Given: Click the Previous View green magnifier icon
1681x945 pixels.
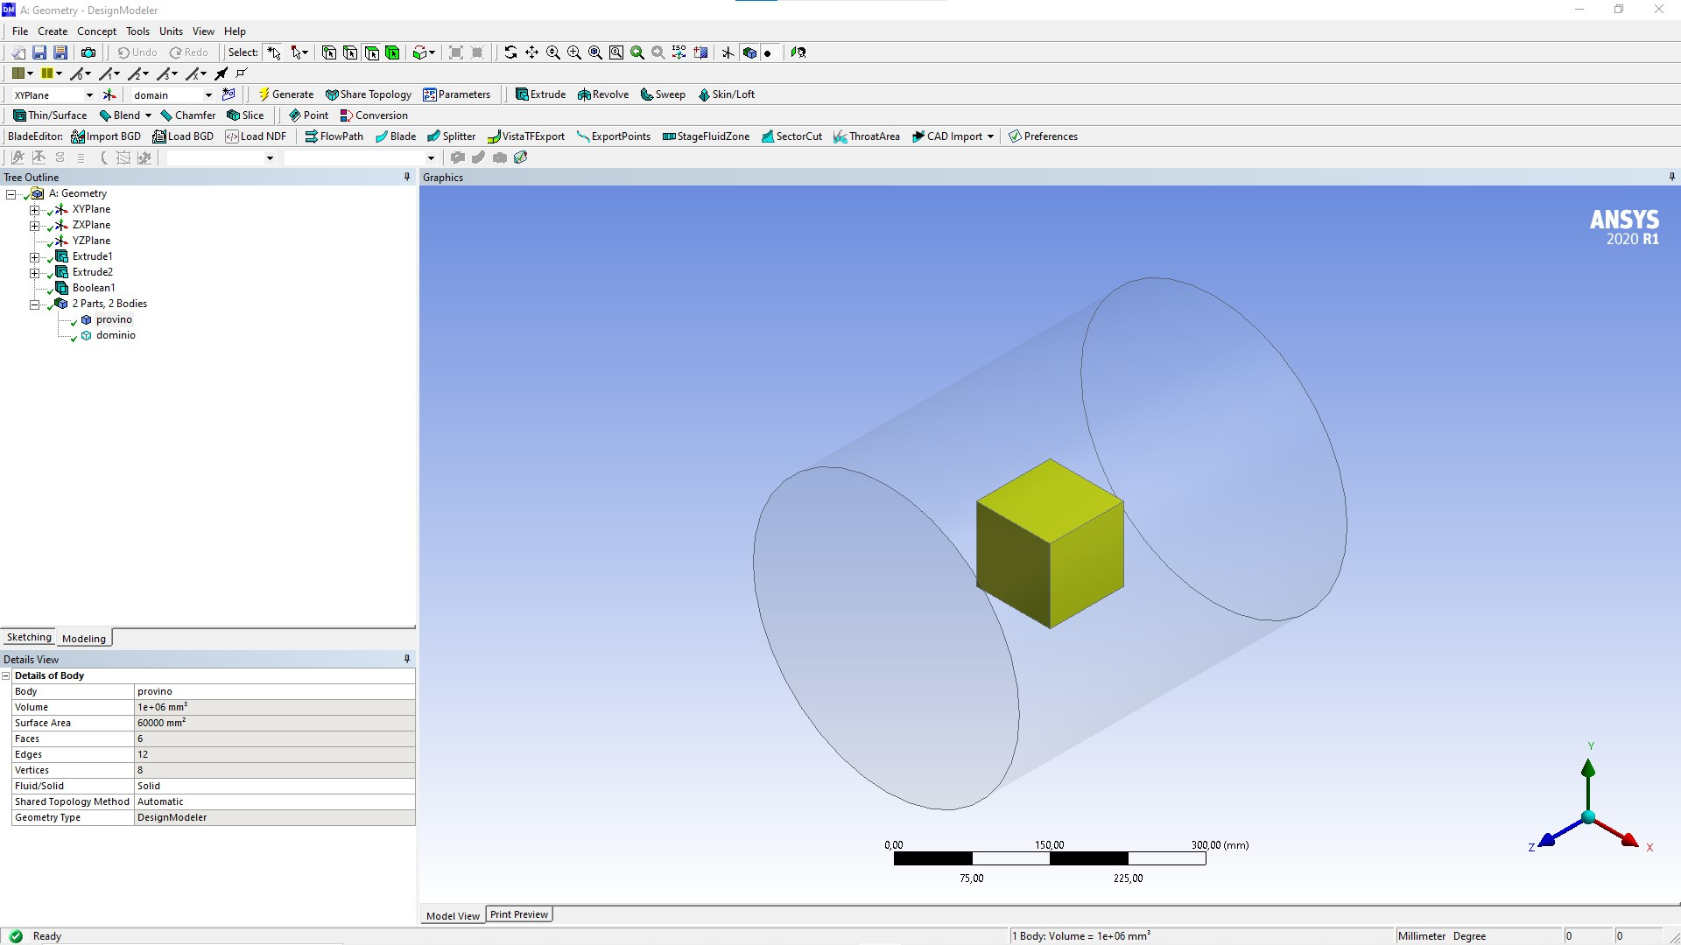Looking at the screenshot, I should point(637,52).
